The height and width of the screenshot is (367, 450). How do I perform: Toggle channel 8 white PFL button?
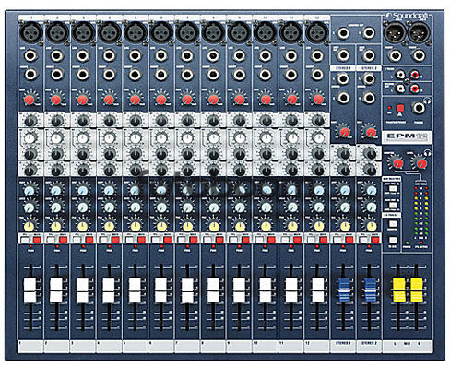pos(207,240)
